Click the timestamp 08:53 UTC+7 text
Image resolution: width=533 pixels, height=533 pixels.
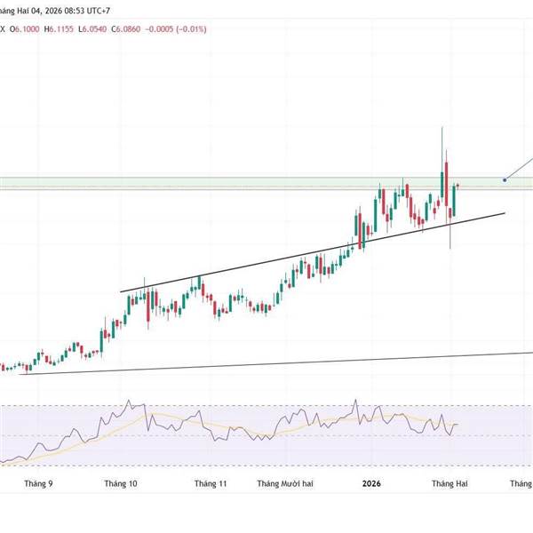pos(87,11)
